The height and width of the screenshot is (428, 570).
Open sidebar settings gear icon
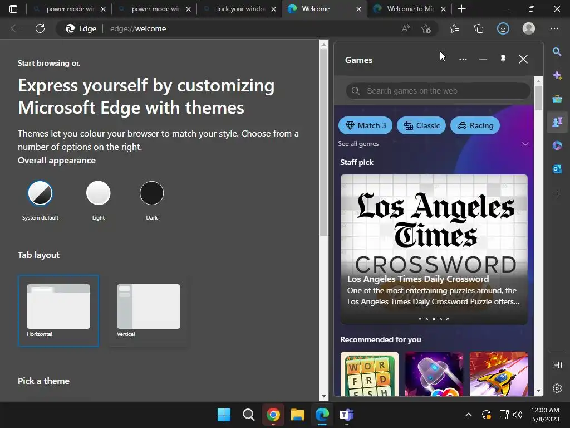click(x=557, y=388)
